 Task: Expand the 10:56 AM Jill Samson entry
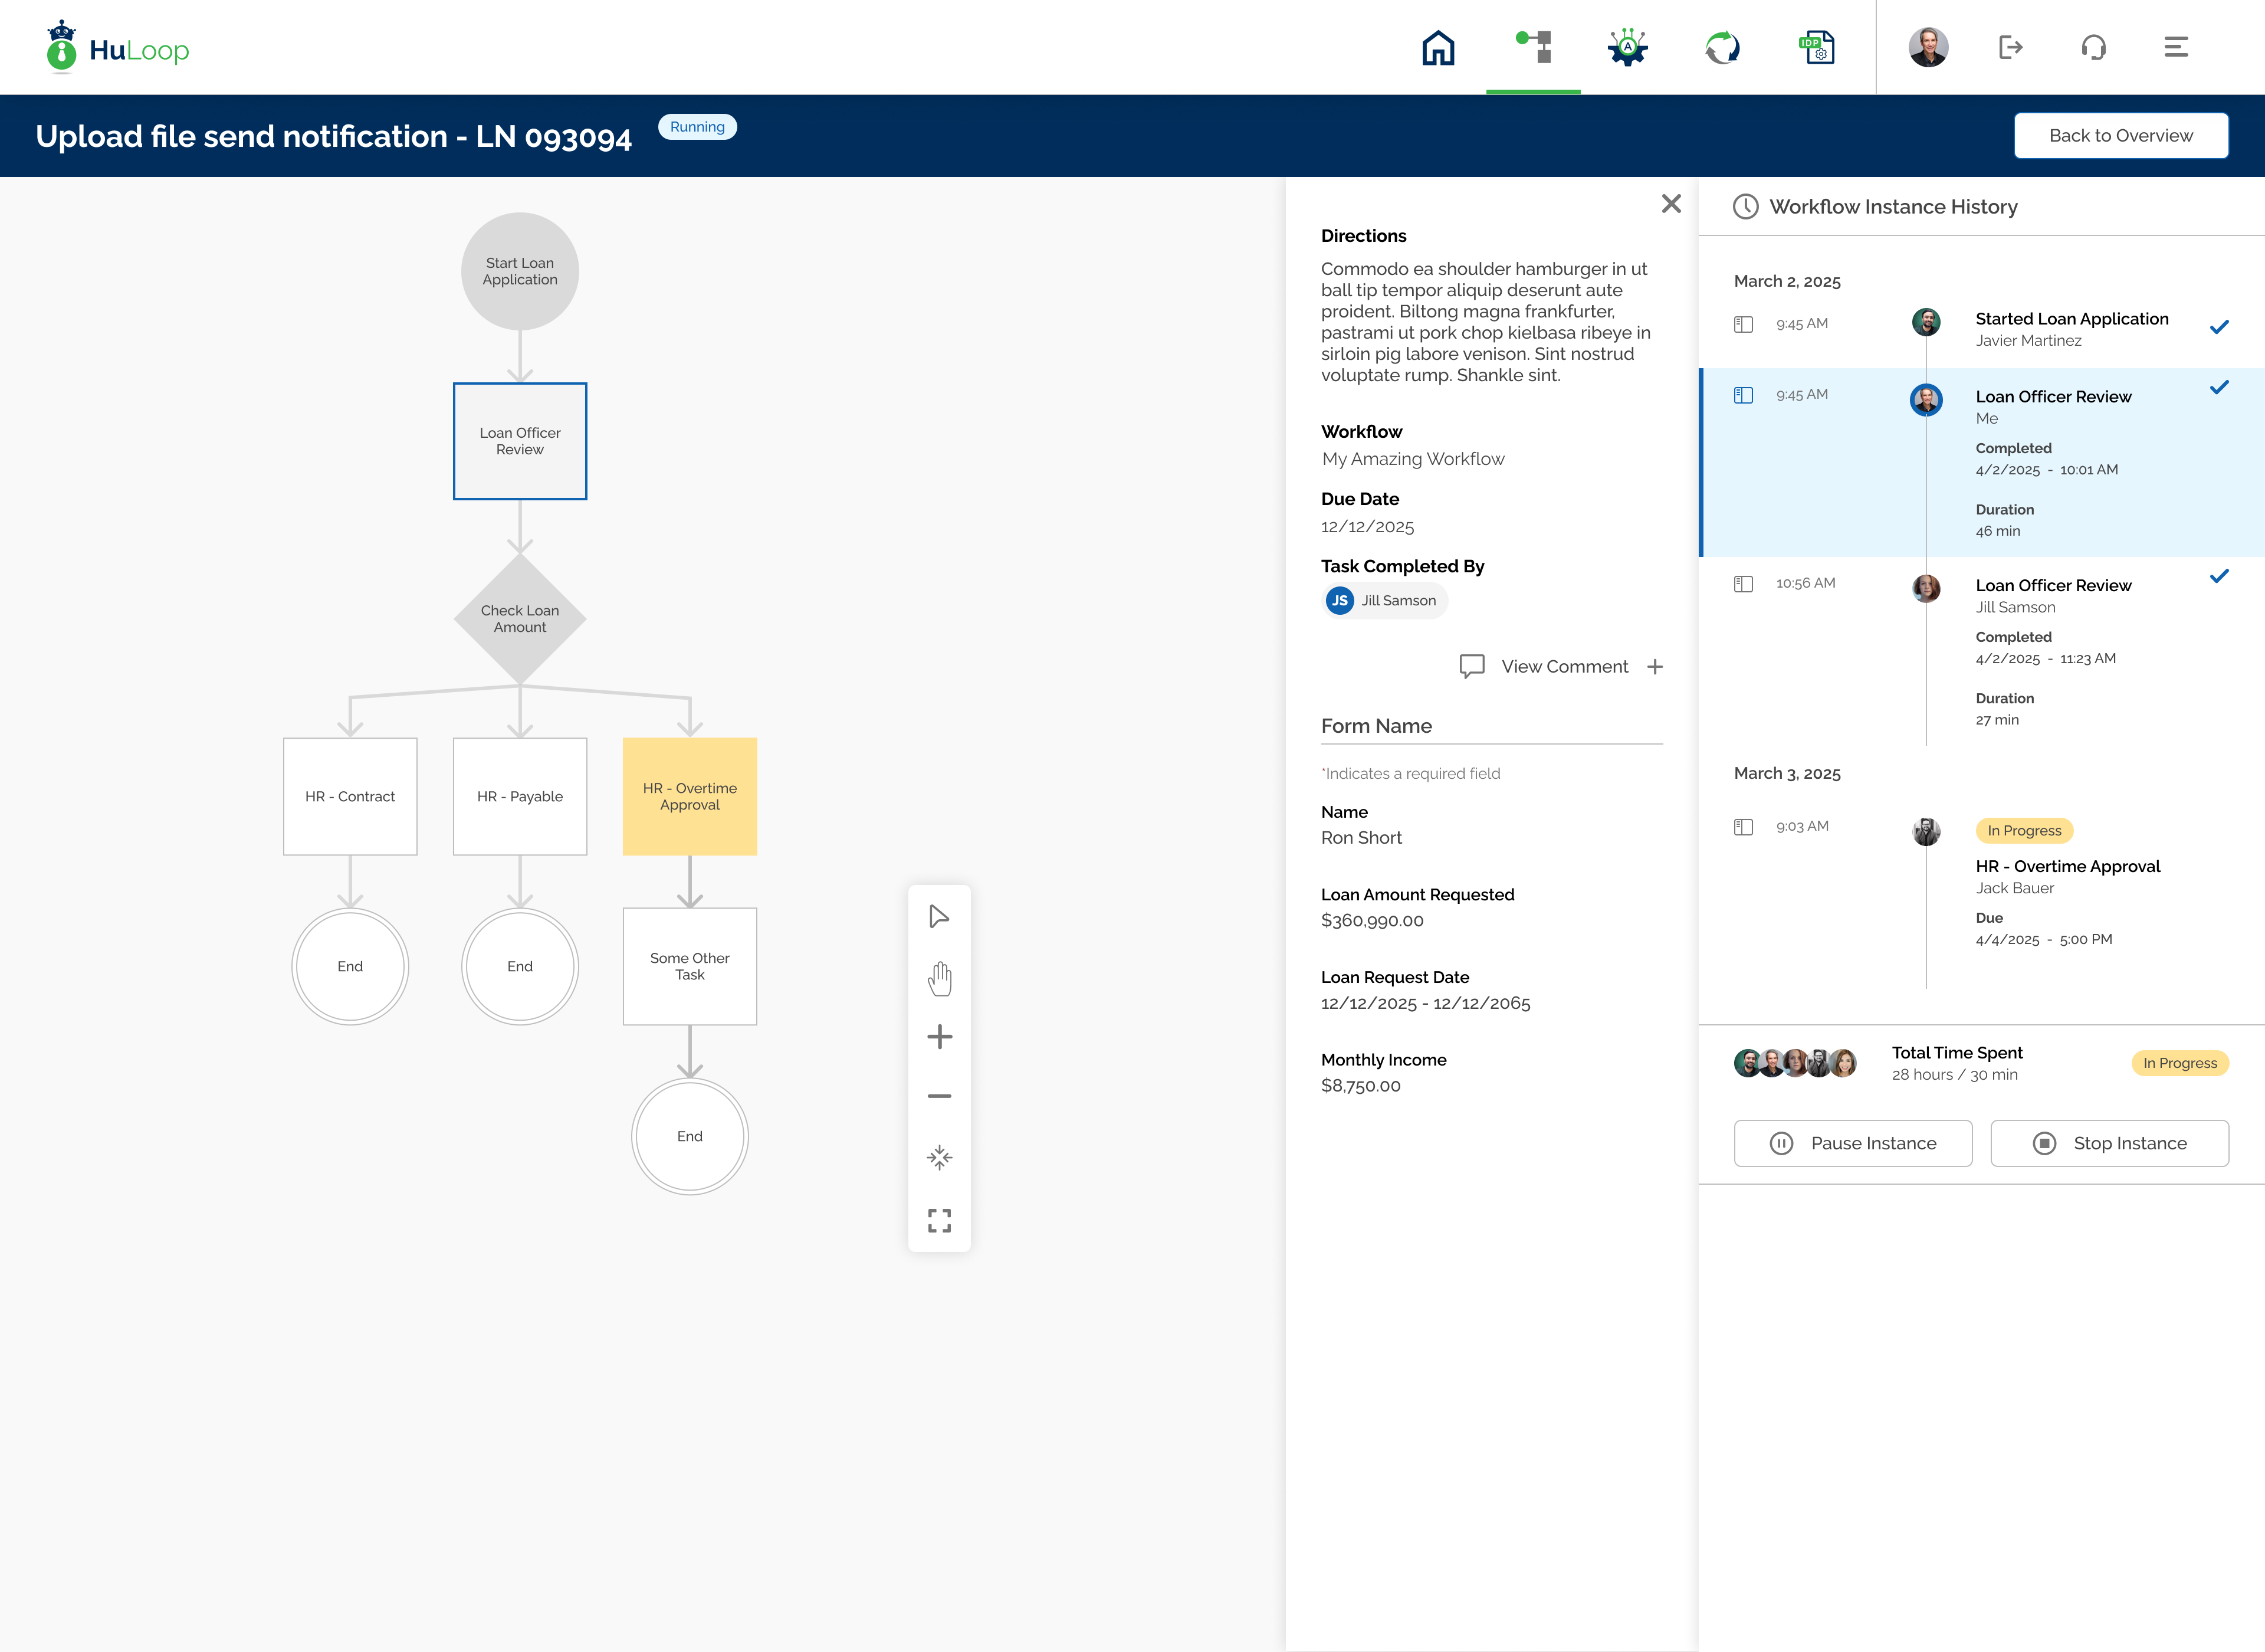coord(1743,584)
